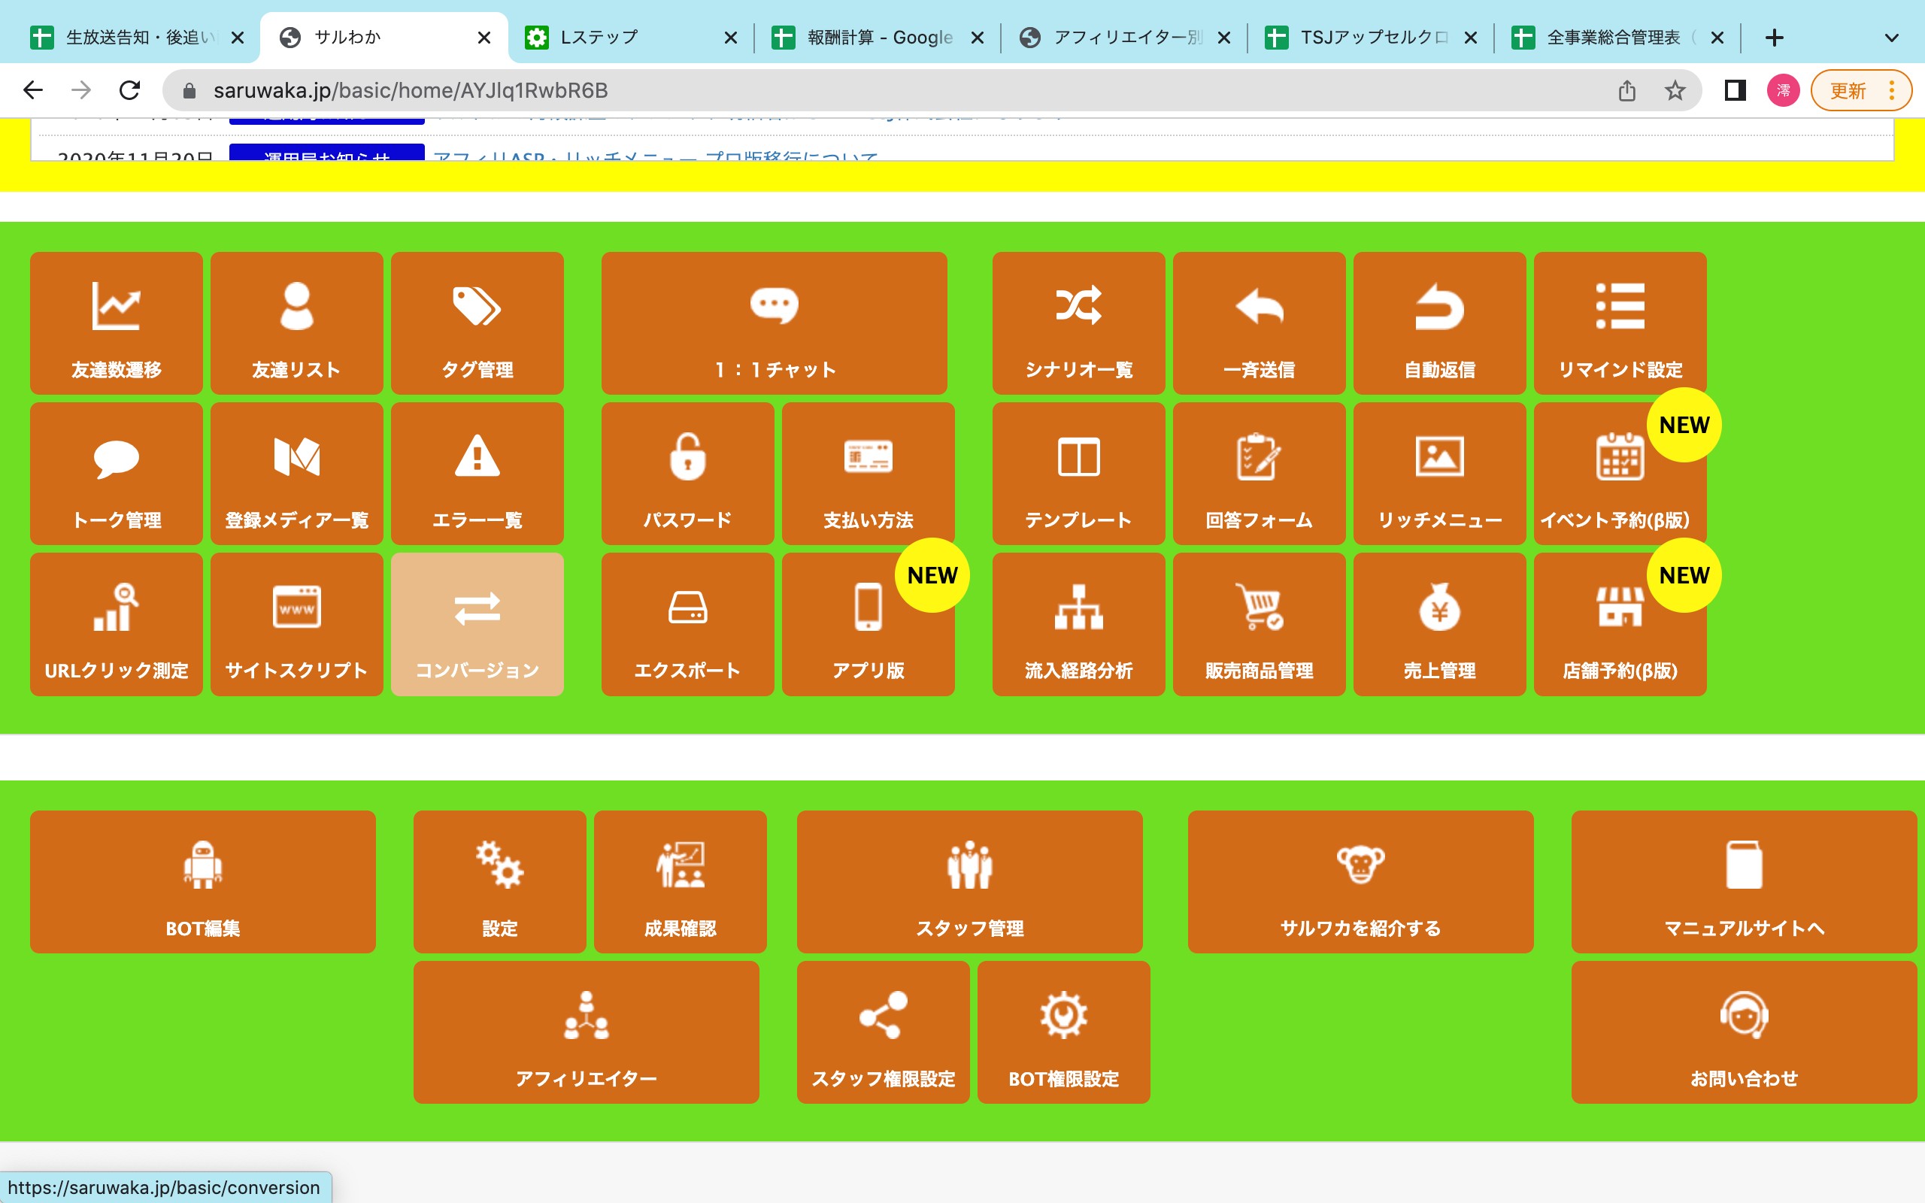Open the 支払い方法 payment method tile
Screen dimensions: 1925x1203
[x=868, y=474]
